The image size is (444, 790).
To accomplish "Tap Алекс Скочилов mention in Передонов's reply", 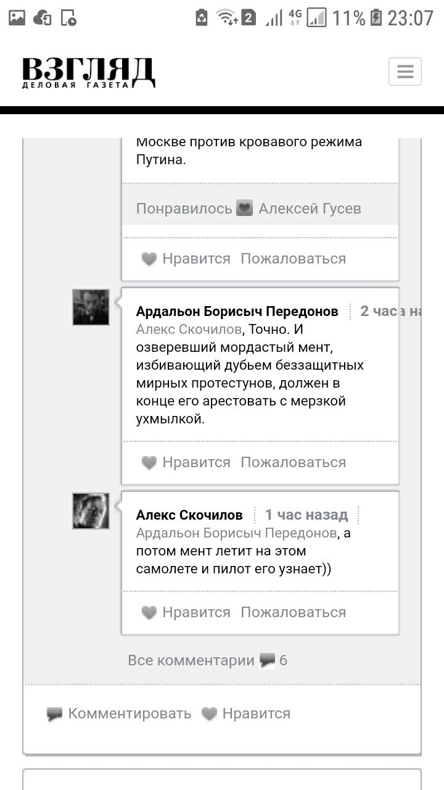I will tap(188, 330).
